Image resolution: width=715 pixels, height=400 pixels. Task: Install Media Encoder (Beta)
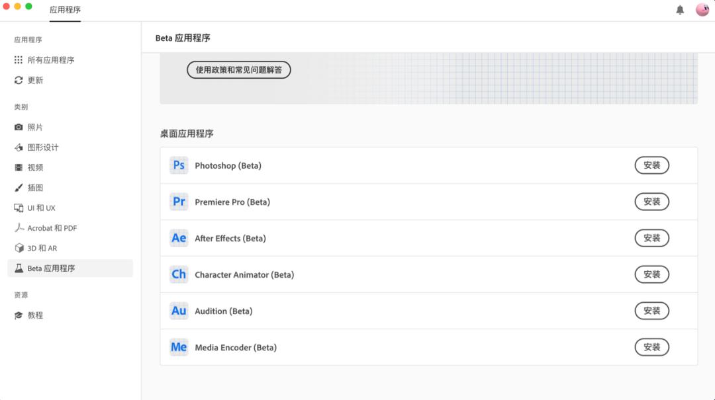(x=651, y=347)
